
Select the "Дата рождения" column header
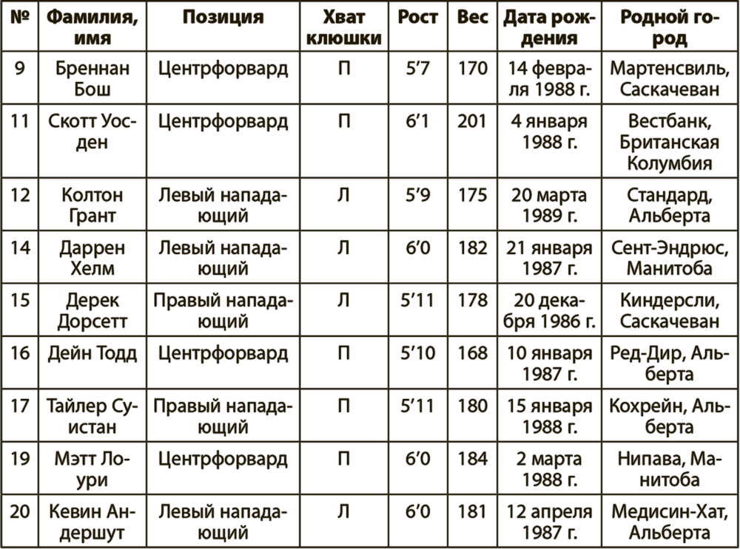coord(548,27)
